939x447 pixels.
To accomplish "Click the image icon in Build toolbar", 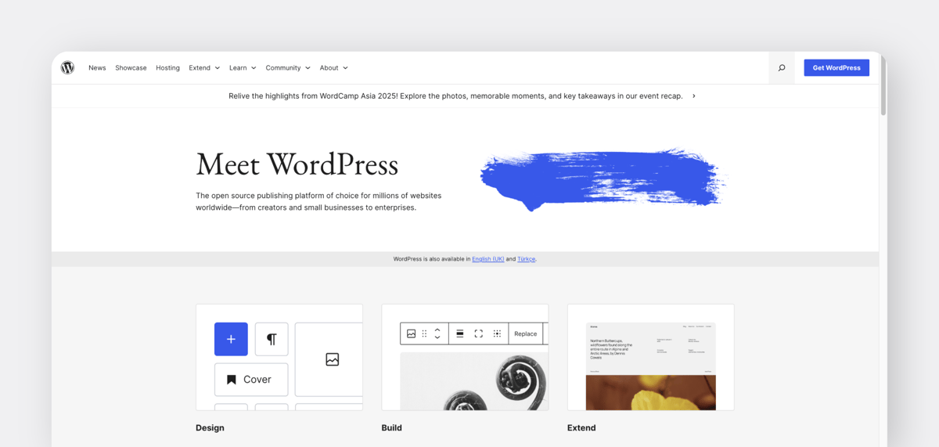I will [411, 333].
